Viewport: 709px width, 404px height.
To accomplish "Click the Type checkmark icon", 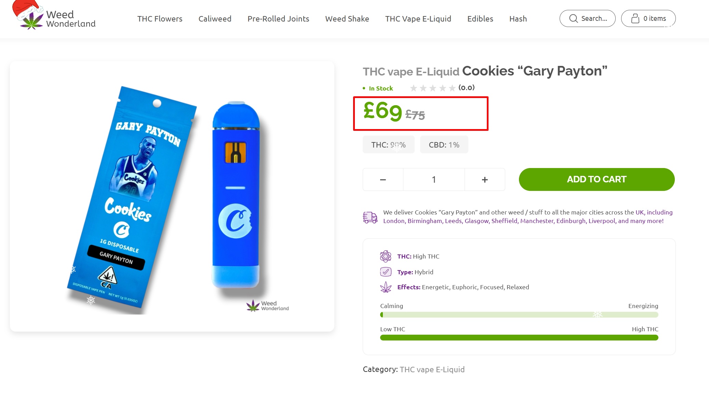I will 386,272.
